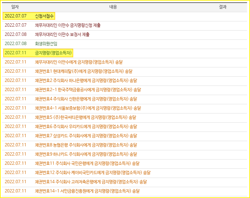Select 채권번호2-1 한국주택금융공사 송달 row
This screenshot has width=250, height=198.
click(125, 90)
